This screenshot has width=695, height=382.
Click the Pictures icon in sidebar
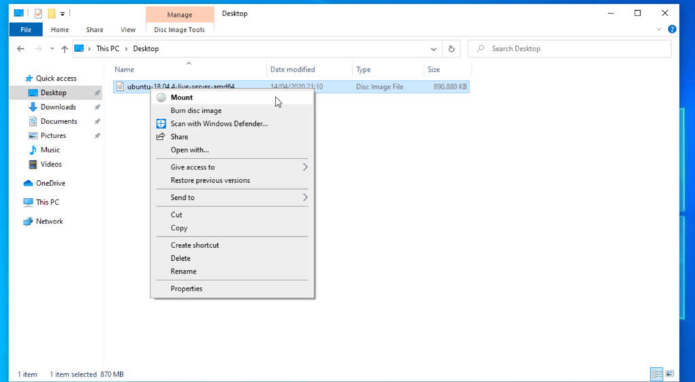tap(33, 135)
